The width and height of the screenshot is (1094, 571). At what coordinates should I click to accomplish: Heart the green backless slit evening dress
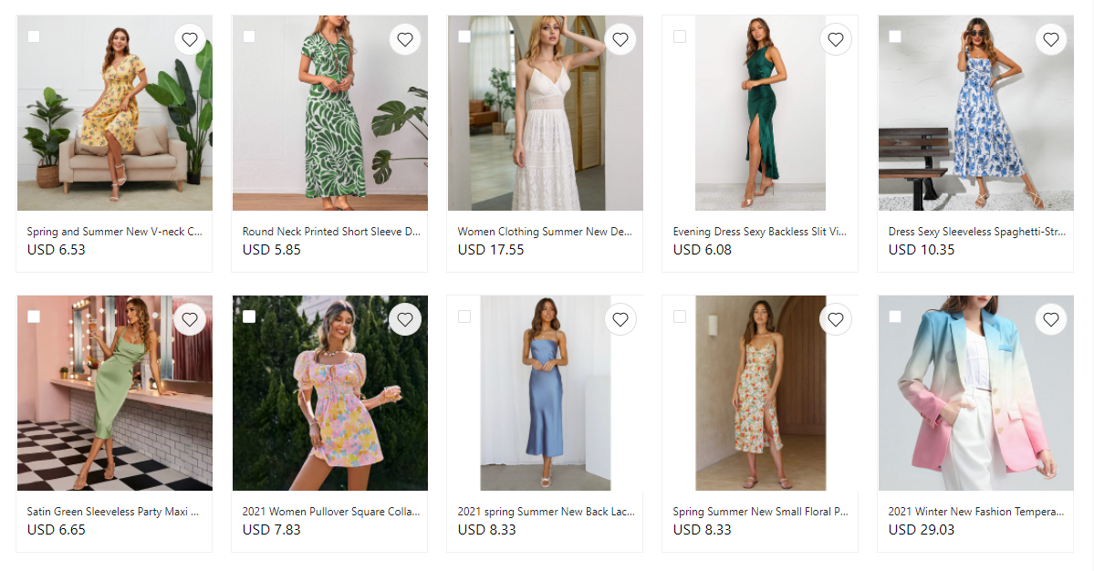click(836, 39)
